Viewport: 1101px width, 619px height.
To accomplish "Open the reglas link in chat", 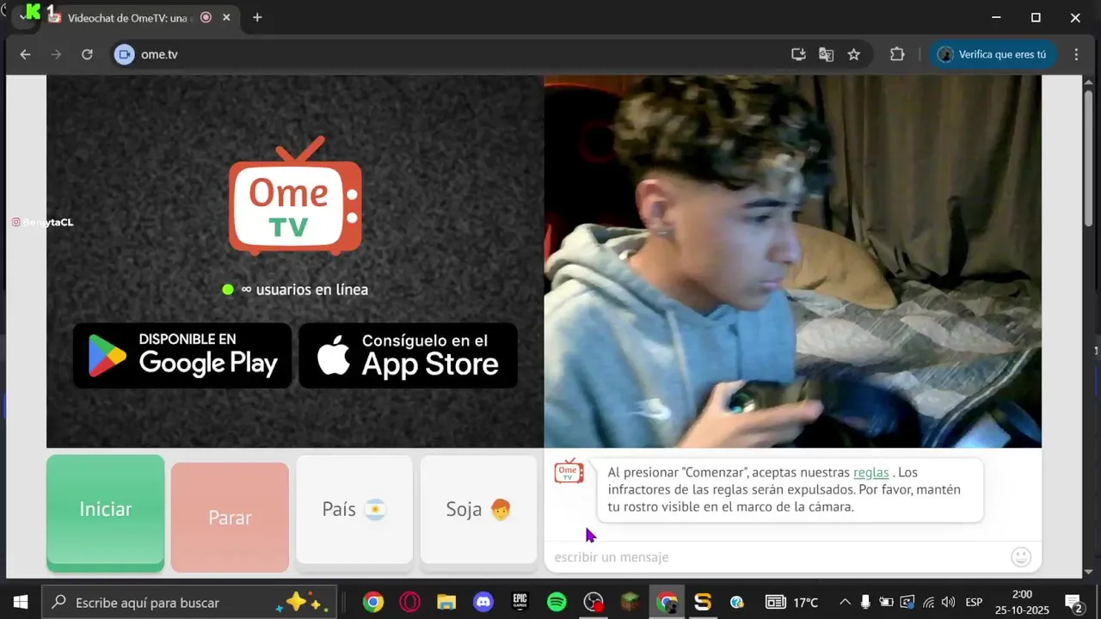I will tap(870, 472).
